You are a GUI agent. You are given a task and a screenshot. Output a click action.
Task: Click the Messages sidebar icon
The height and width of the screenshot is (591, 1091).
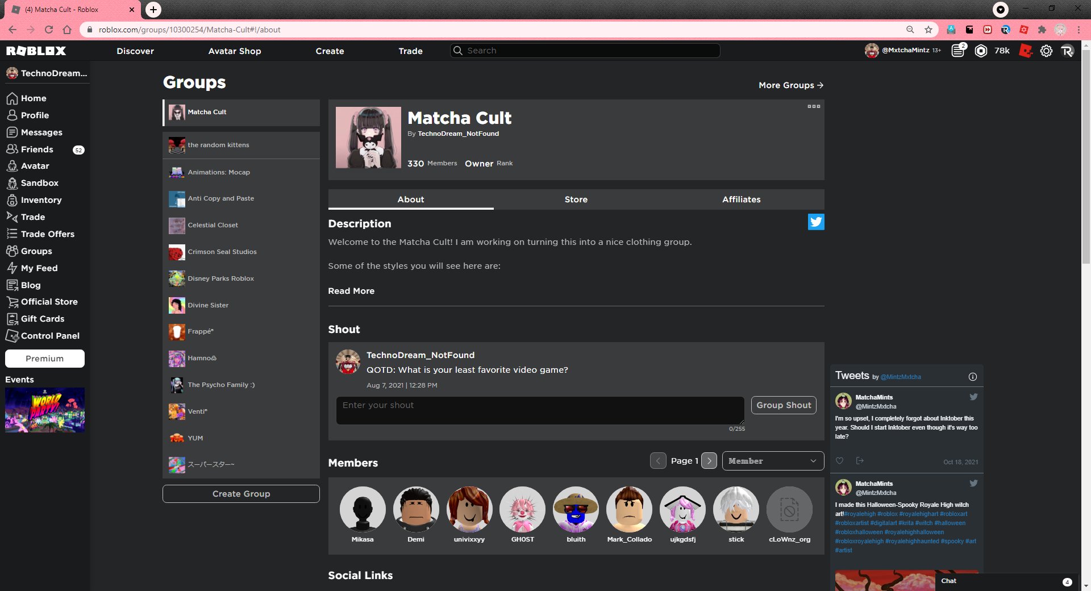coord(12,132)
